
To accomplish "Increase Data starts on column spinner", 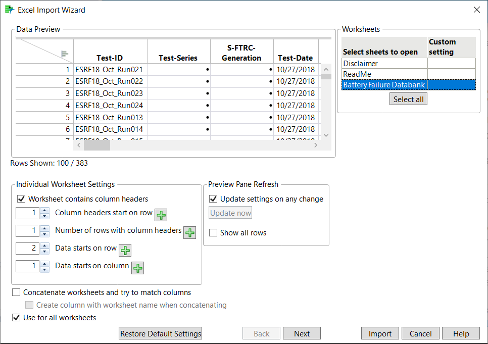I will [x=45, y=263].
